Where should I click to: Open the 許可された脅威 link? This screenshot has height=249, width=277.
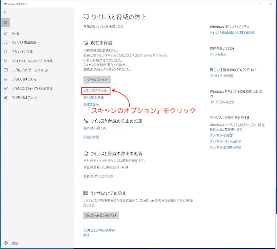click(93, 97)
